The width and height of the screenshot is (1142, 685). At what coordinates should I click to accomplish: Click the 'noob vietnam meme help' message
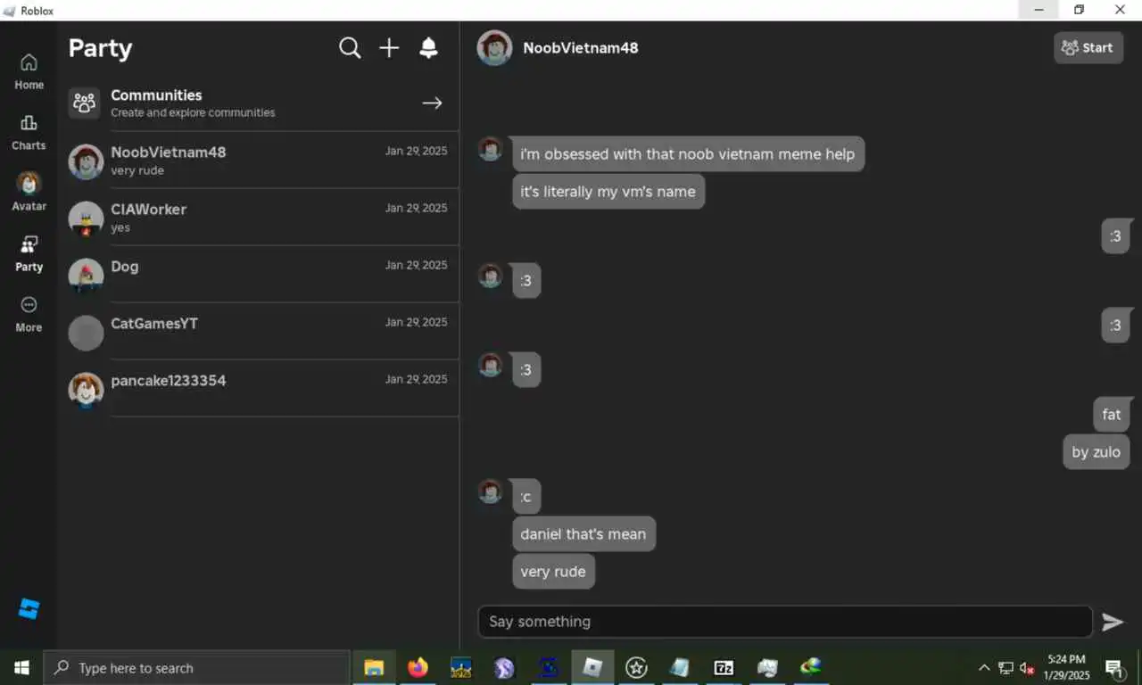tap(688, 154)
